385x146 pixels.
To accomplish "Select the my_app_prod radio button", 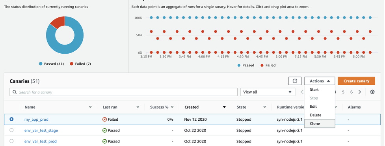I will coord(11,119).
